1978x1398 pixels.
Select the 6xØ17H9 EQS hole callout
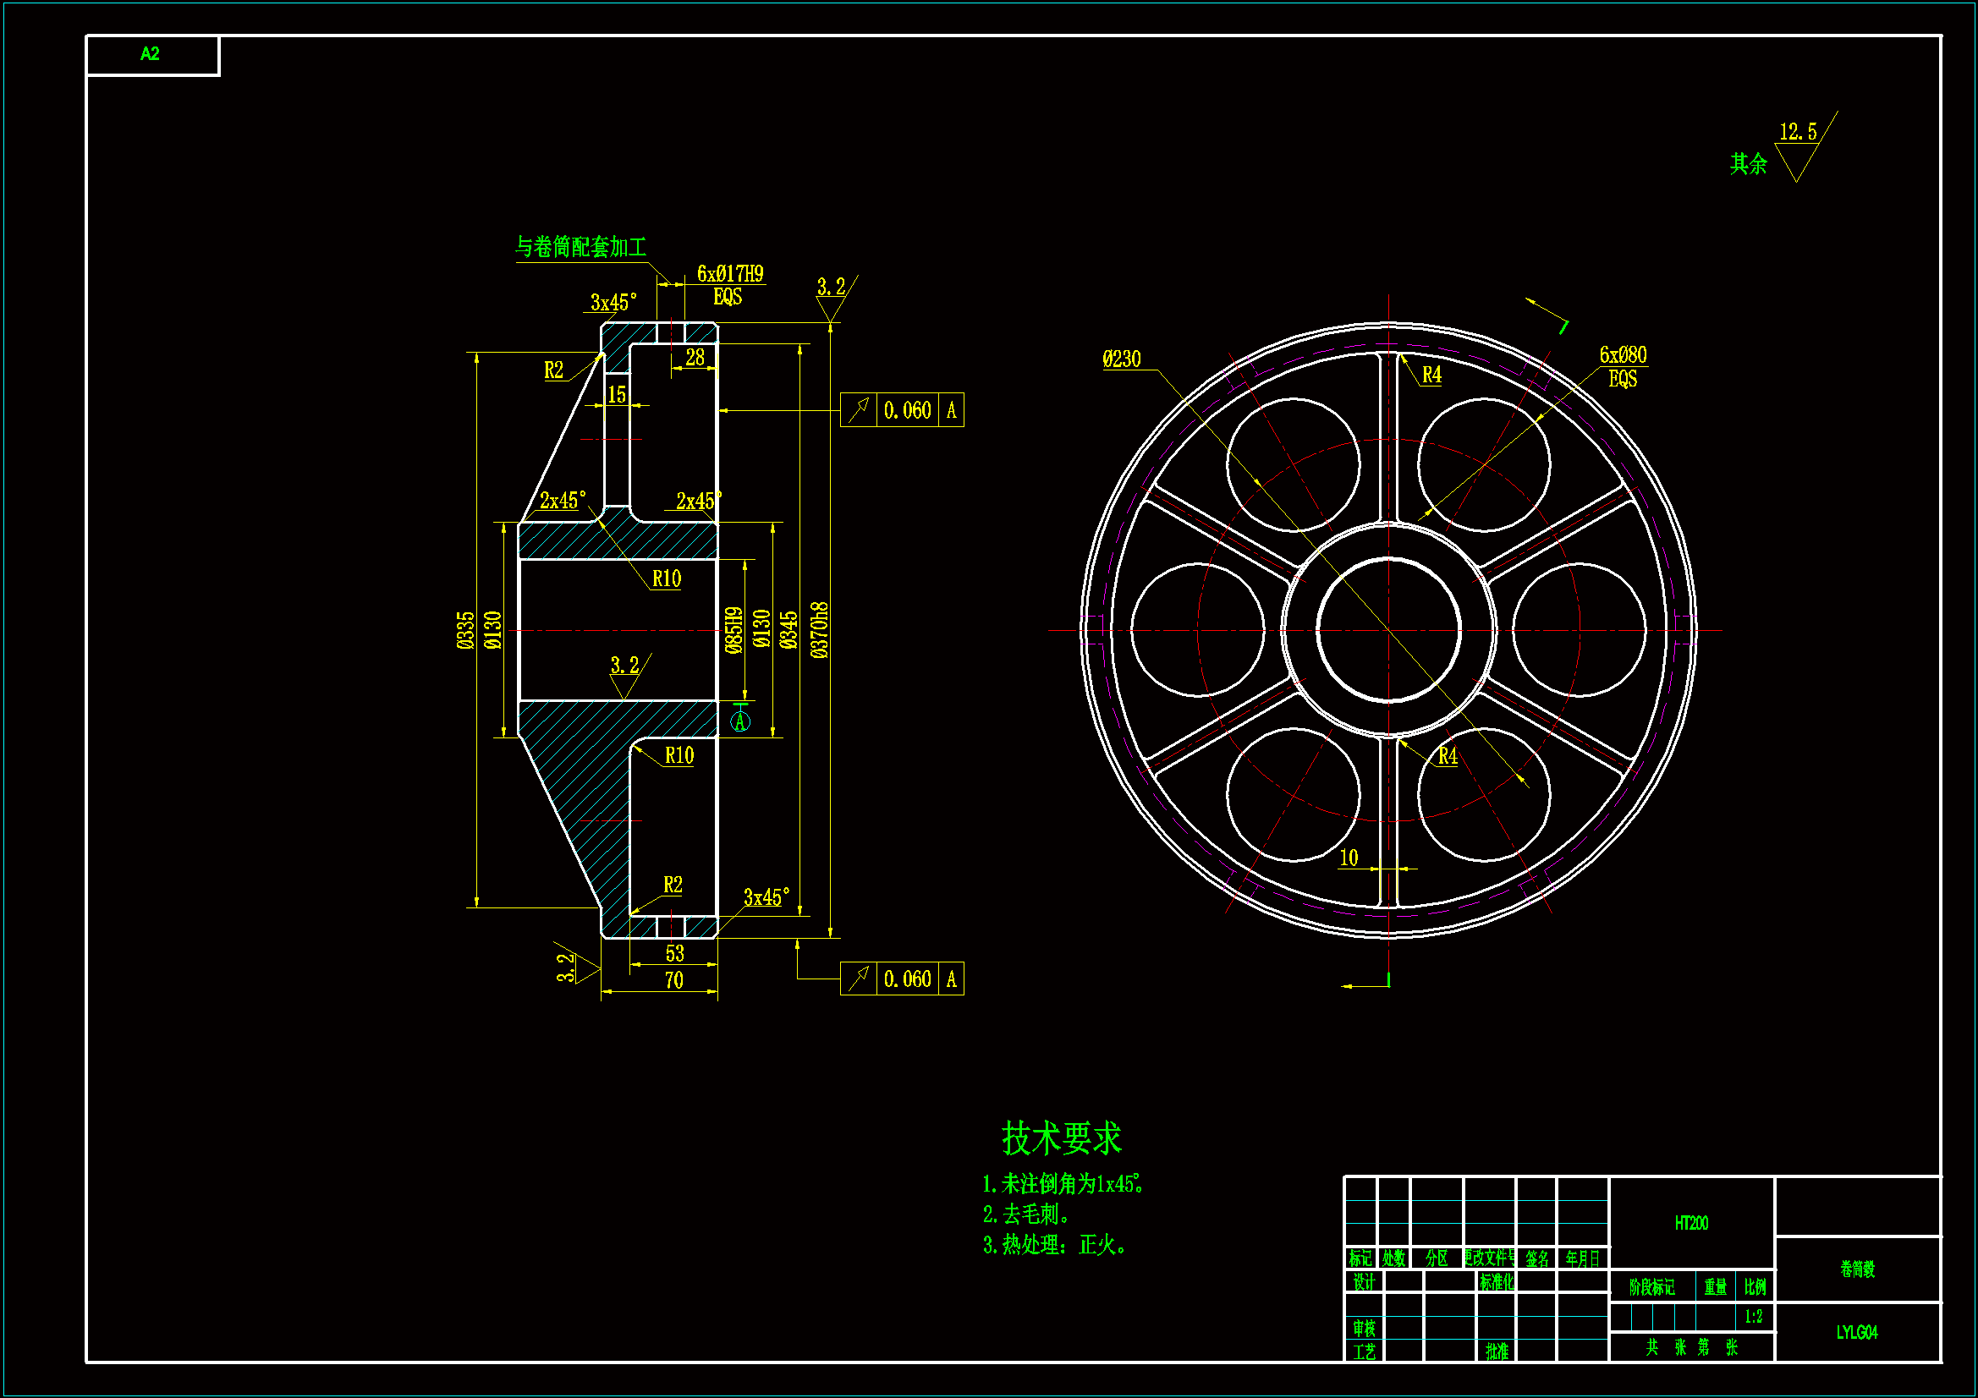[x=729, y=275]
